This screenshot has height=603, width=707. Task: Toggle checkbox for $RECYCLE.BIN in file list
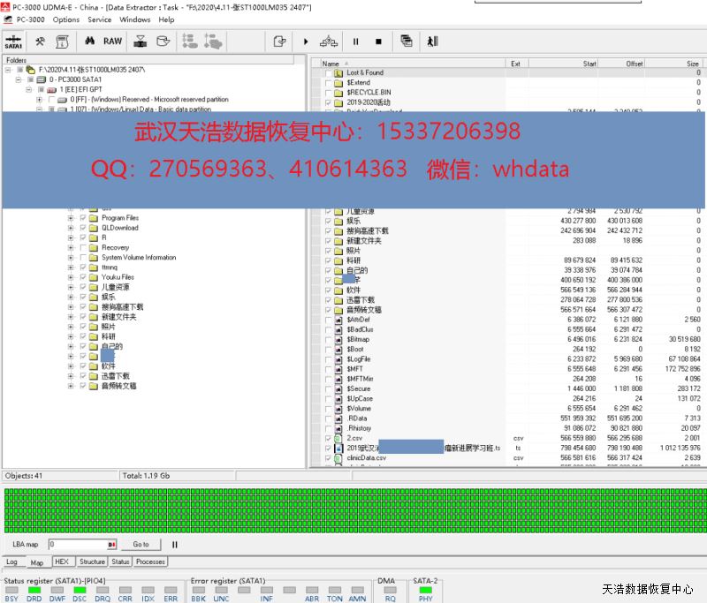click(x=328, y=92)
